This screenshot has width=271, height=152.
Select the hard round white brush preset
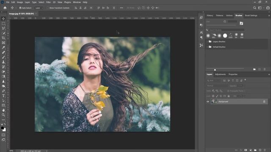225,35
